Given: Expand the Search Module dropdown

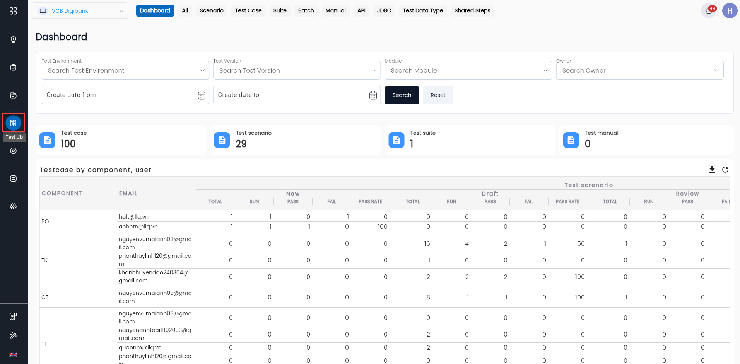Looking at the screenshot, I should pyautogui.click(x=468, y=70).
